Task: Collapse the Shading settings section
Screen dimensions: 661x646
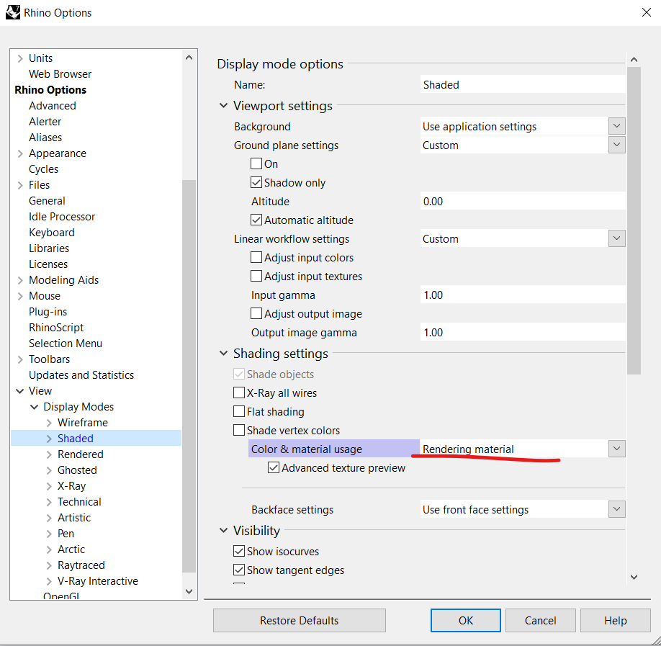Action: pos(223,354)
